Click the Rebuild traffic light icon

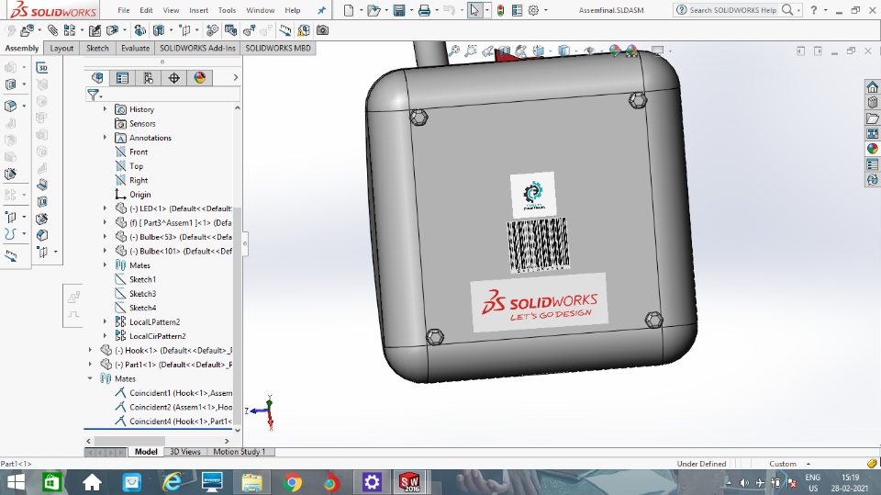pyautogui.click(x=500, y=10)
